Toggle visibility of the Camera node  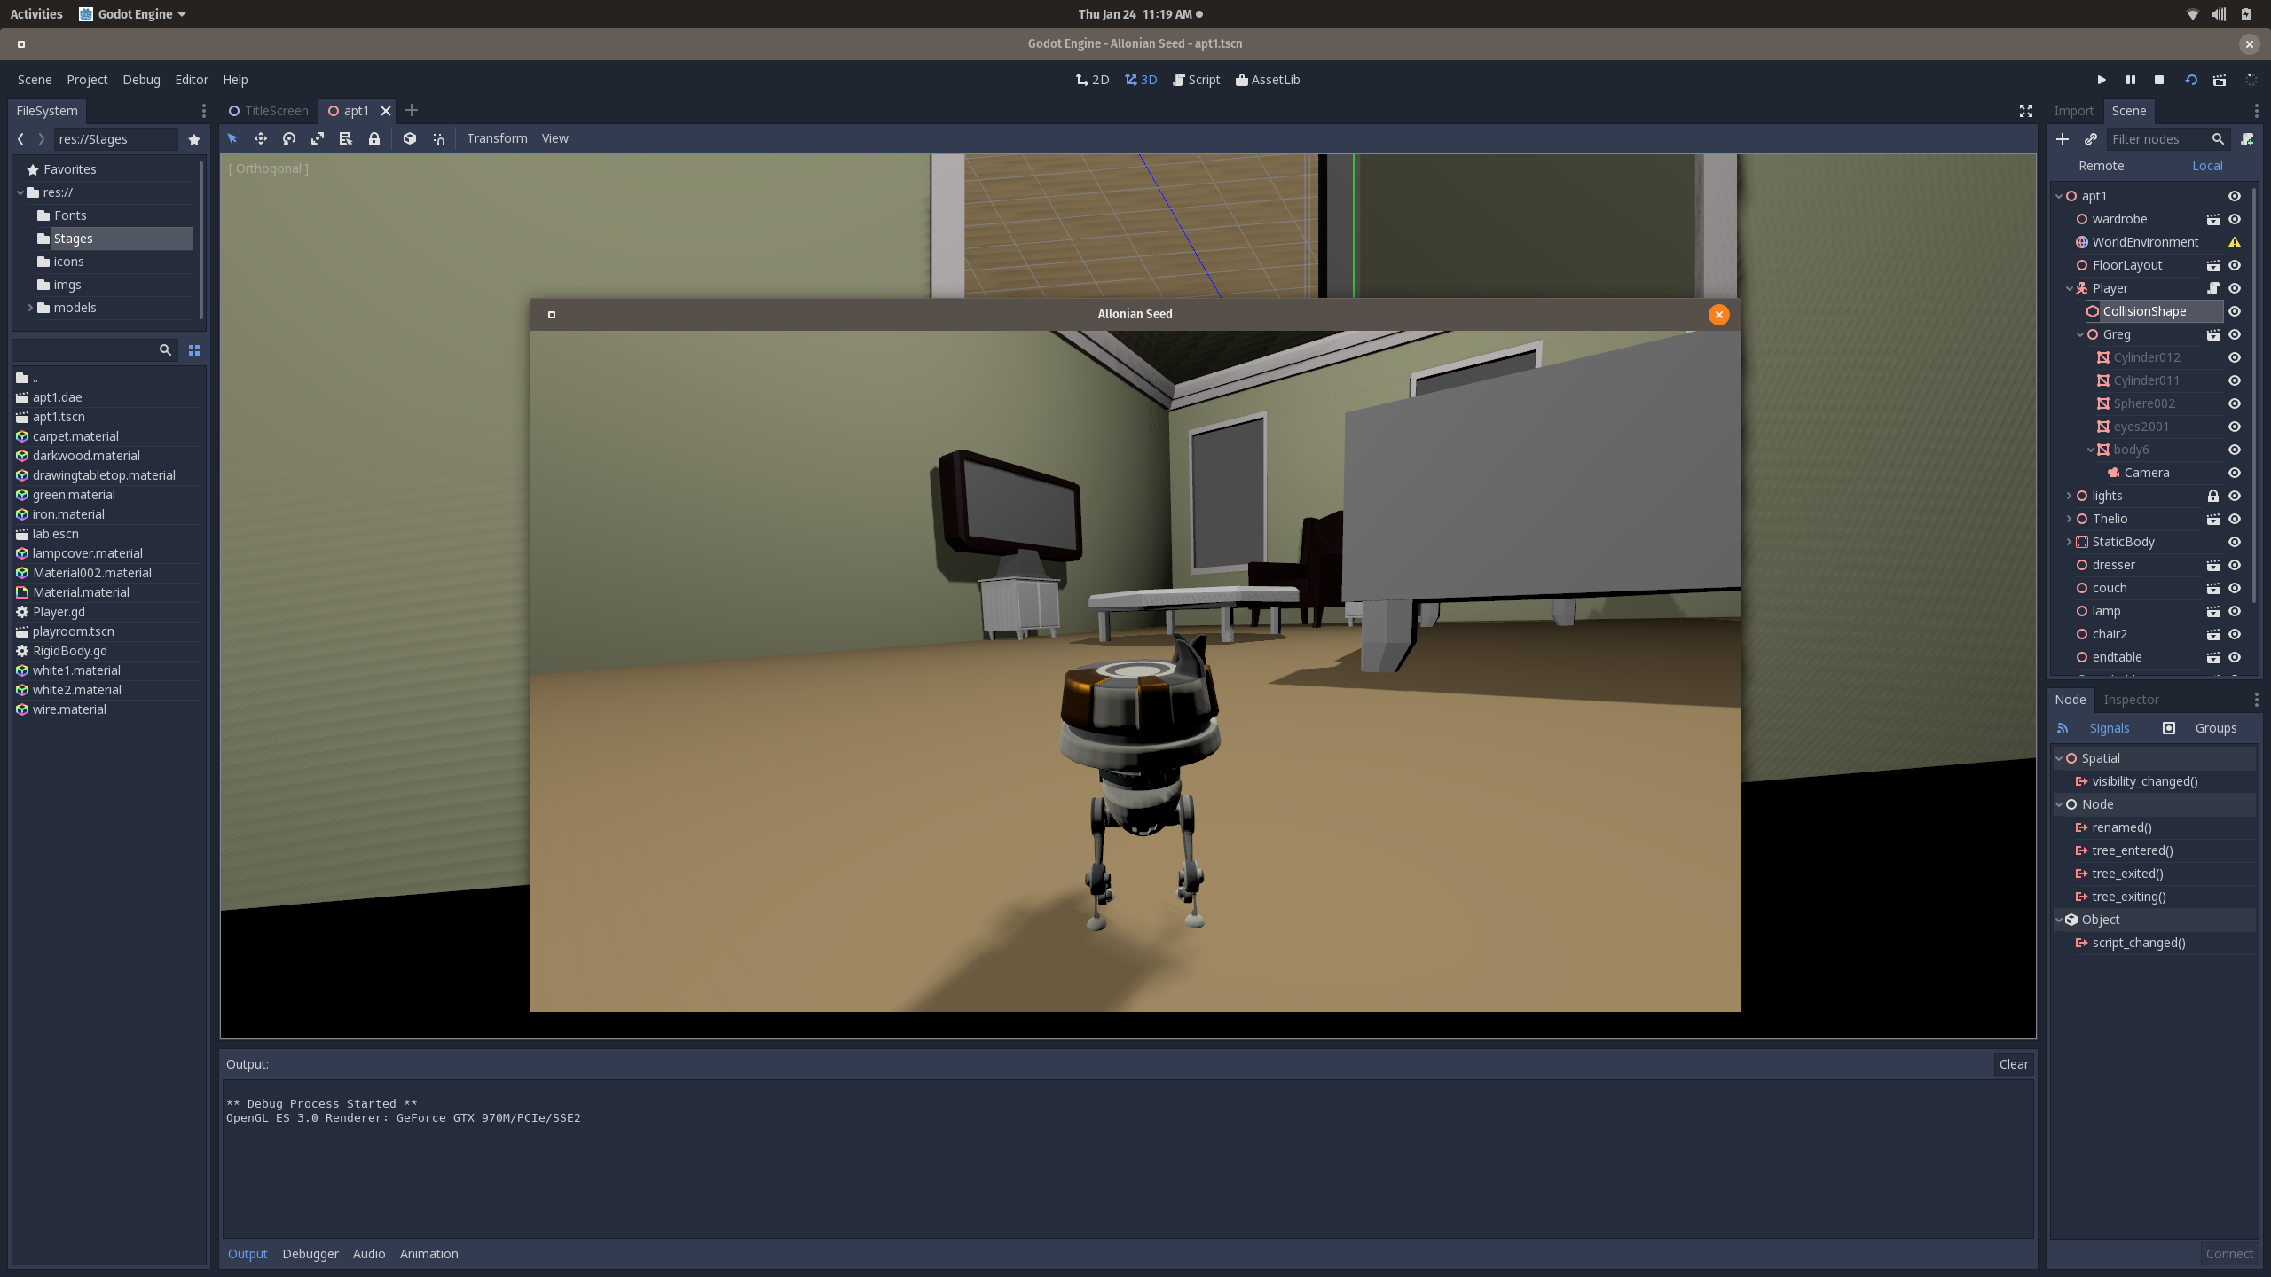2235,473
